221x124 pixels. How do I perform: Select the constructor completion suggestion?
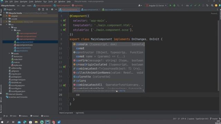pos(108,52)
